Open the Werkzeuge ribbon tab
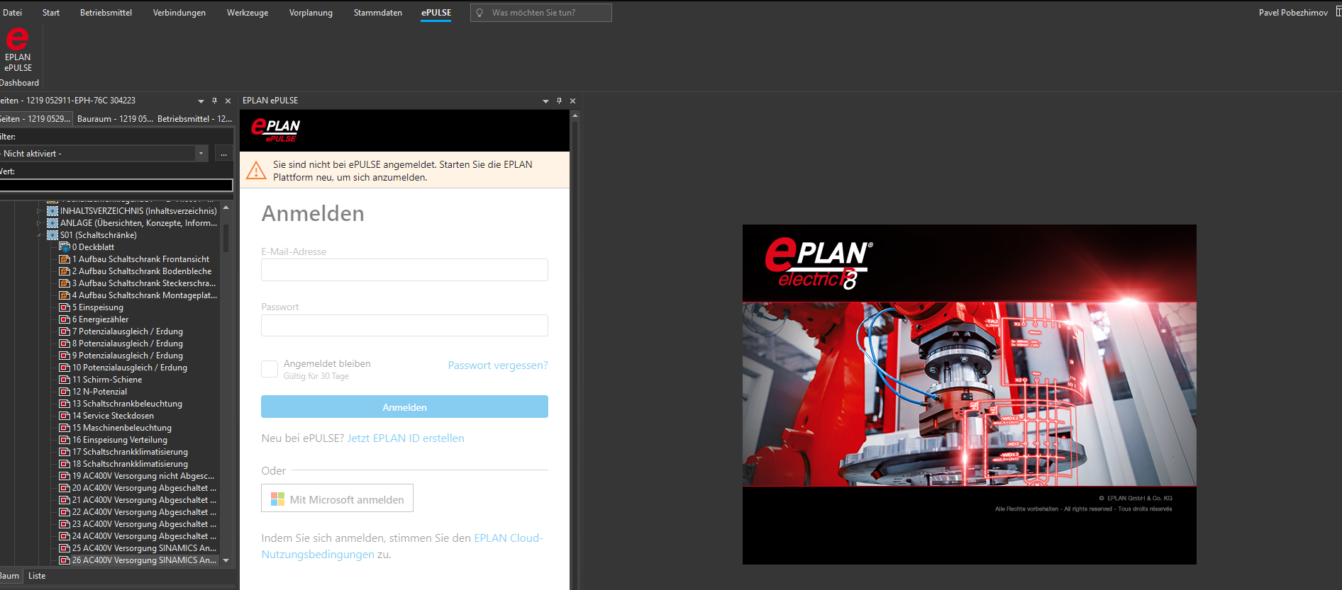 (x=248, y=13)
